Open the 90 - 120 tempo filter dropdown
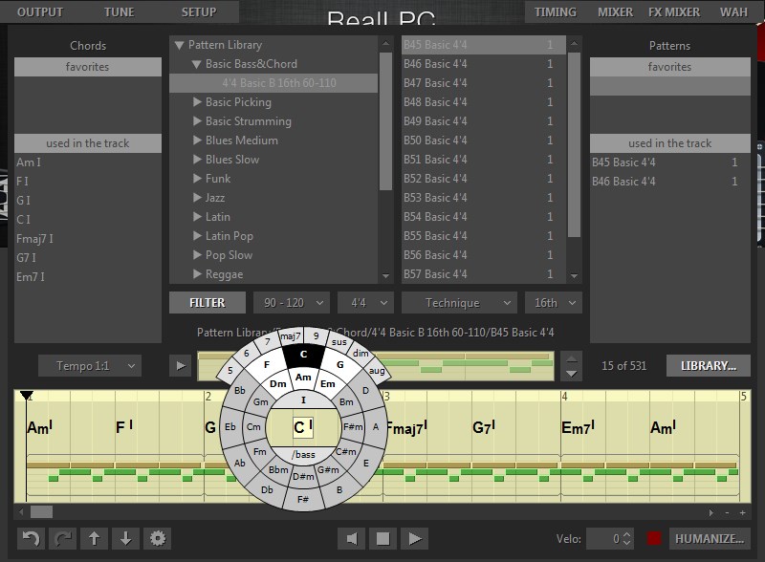 click(292, 303)
